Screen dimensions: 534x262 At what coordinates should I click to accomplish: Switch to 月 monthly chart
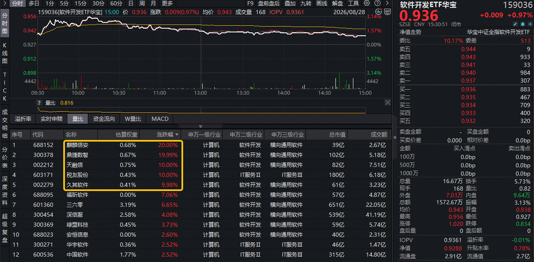point(153,3)
